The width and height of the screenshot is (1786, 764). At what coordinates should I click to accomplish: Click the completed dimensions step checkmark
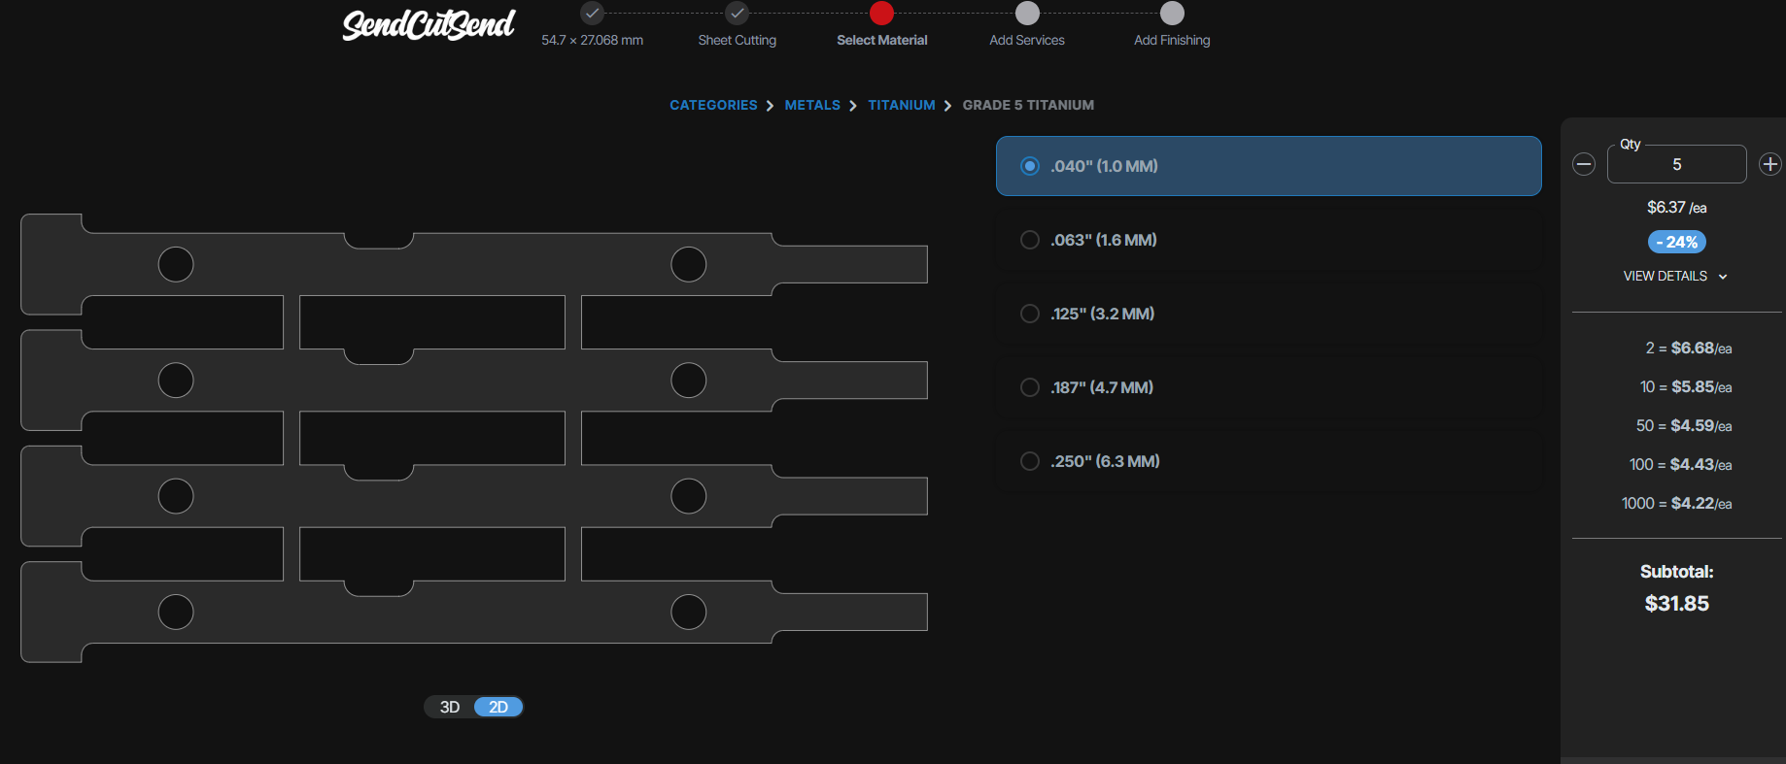[x=592, y=14]
